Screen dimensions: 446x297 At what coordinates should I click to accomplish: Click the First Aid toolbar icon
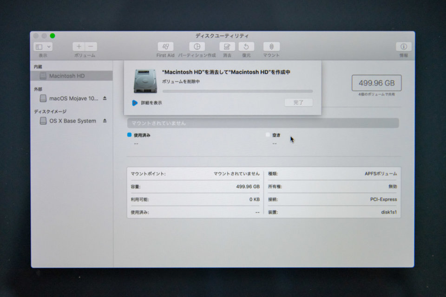point(165,46)
